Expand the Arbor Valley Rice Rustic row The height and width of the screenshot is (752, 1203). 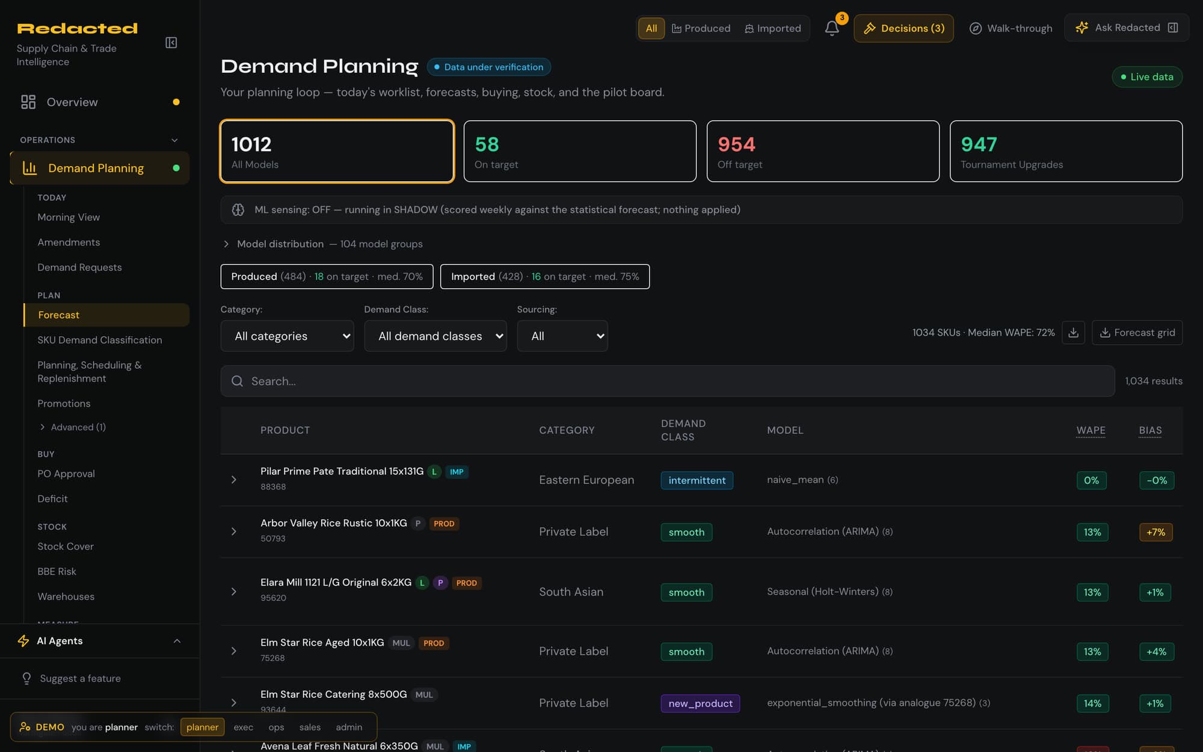pos(234,532)
